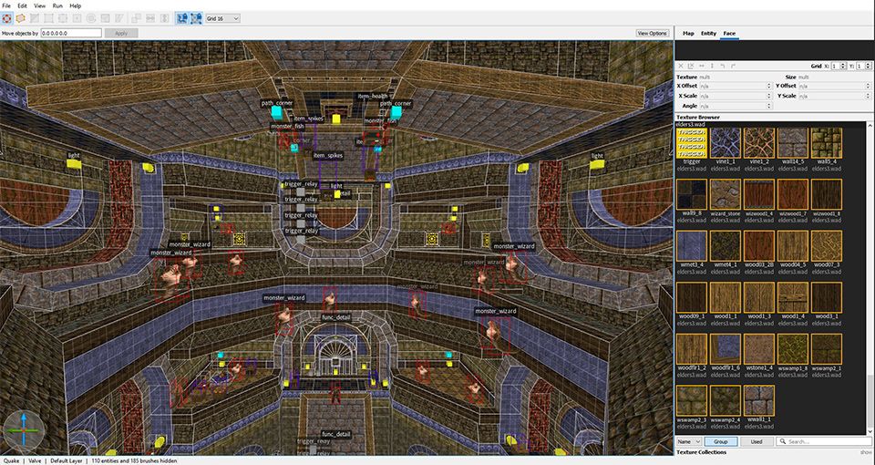Toggle the texture lock button

coord(180,18)
